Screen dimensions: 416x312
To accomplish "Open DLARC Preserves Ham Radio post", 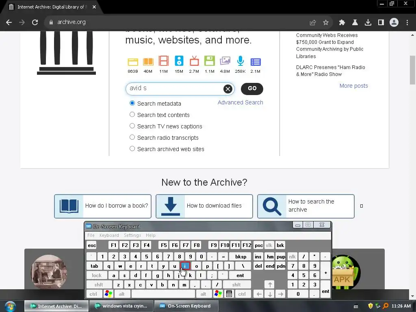I will point(331,71).
